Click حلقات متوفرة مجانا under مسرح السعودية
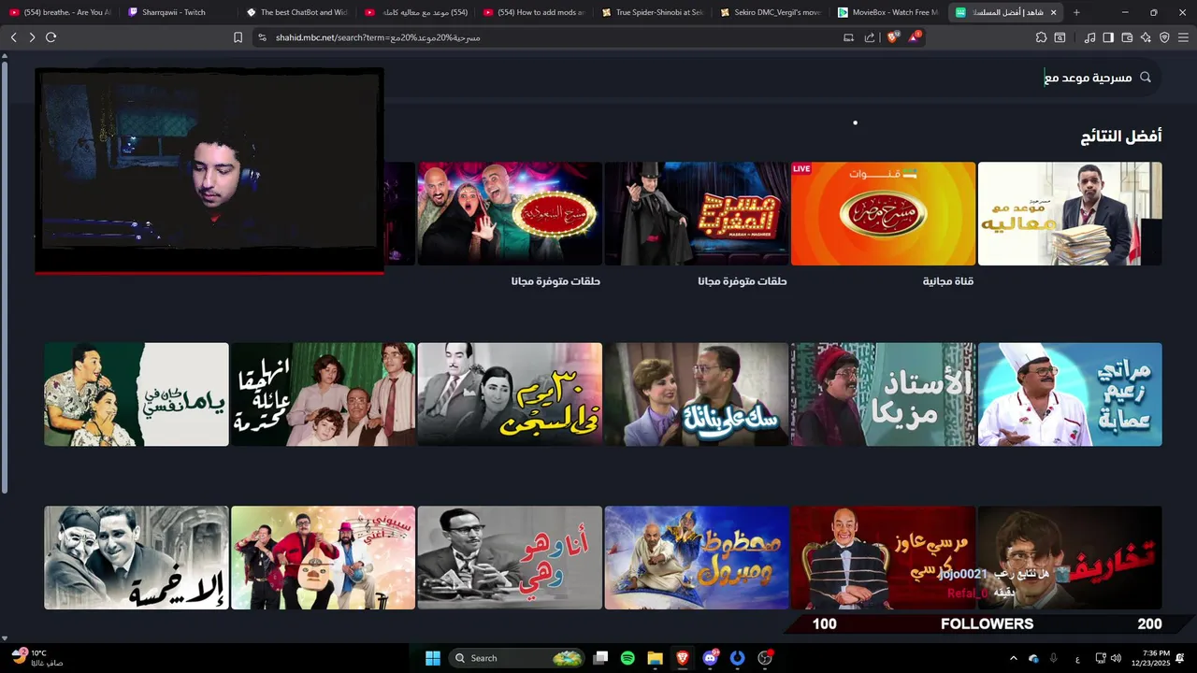Image resolution: width=1197 pixels, height=673 pixels. click(555, 281)
